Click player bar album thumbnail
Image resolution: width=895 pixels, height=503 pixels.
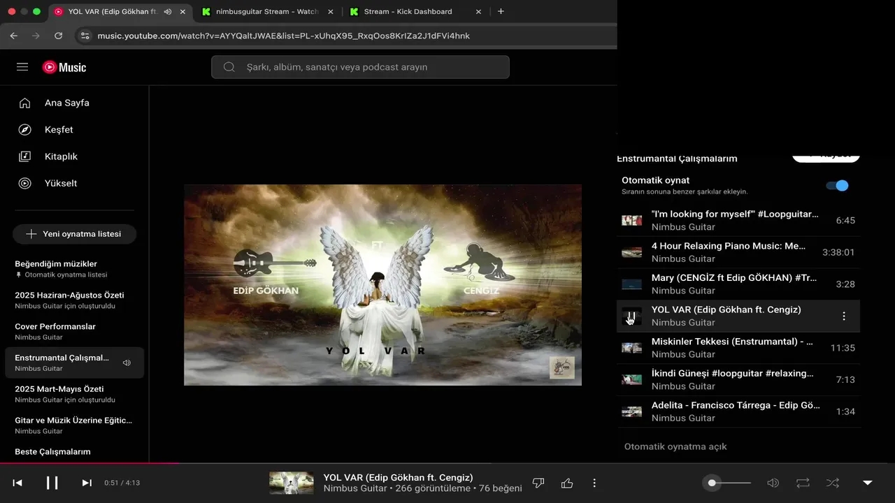(x=292, y=483)
